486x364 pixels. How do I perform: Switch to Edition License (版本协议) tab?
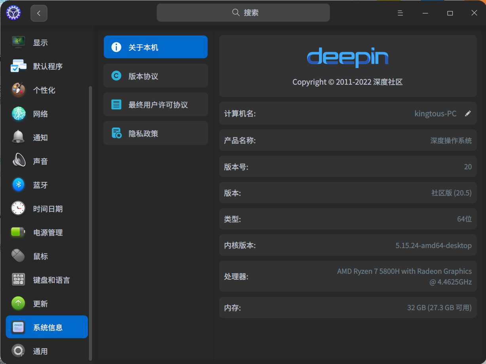click(x=156, y=76)
